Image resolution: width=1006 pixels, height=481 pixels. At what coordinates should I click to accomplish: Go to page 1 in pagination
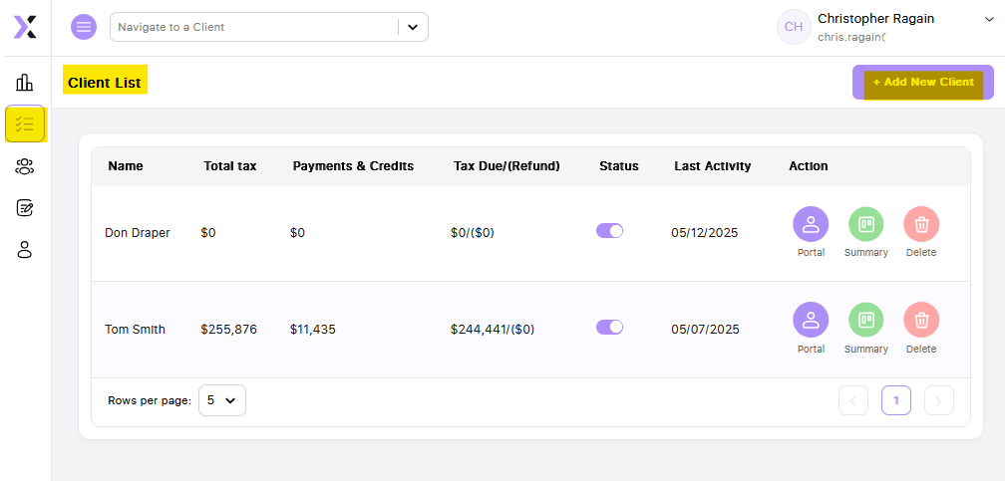click(x=896, y=401)
